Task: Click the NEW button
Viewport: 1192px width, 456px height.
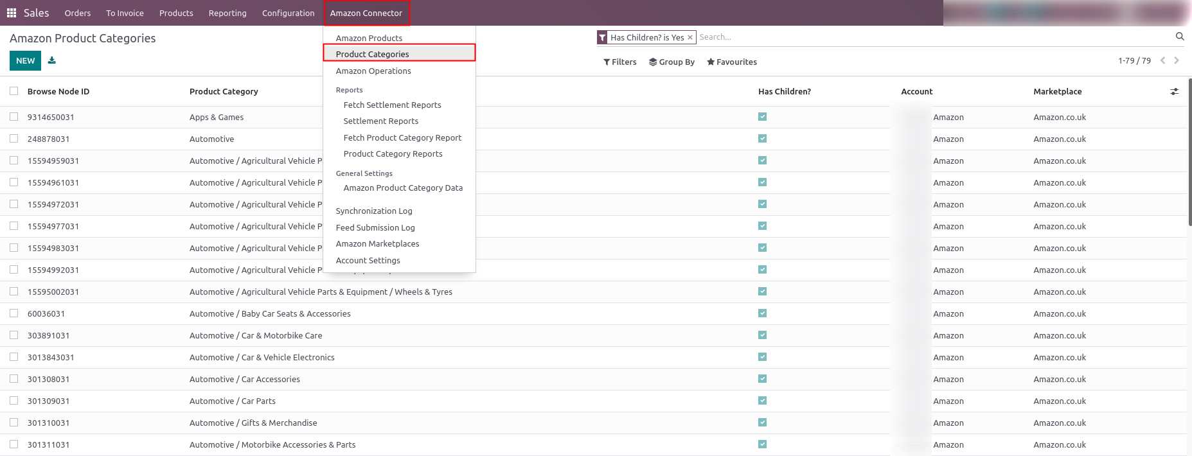Action: coord(26,60)
